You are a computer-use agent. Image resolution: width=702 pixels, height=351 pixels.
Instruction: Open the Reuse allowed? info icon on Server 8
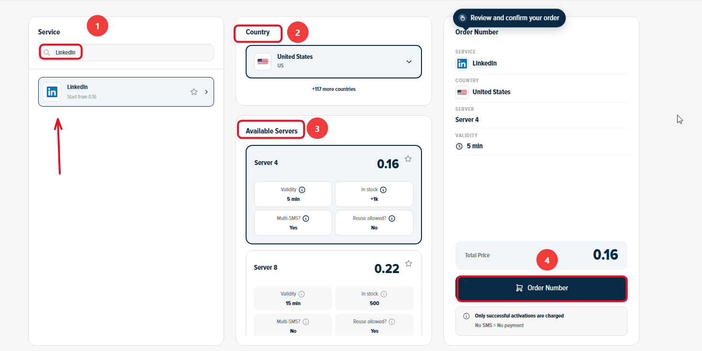pos(392,322)
